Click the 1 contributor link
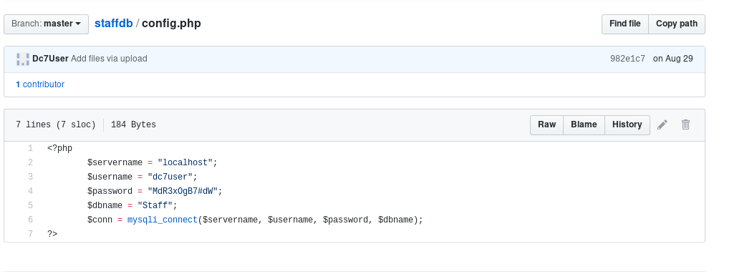752x279 pixels. pyautogui.click(x=40, y=84)
